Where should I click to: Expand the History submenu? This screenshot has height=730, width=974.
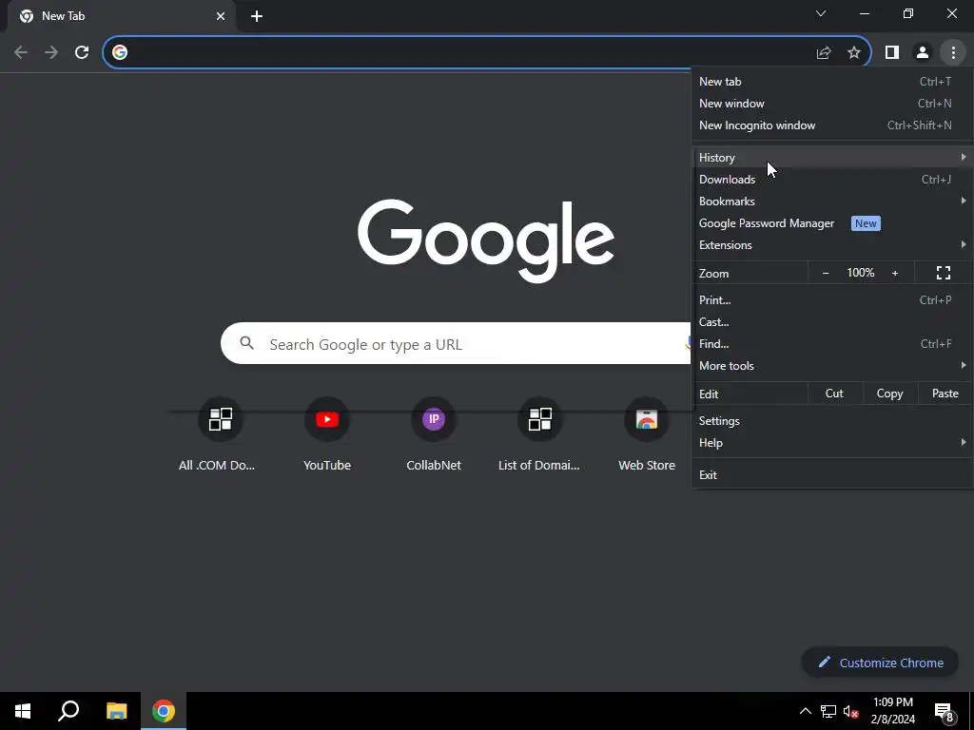coord(832,158)
